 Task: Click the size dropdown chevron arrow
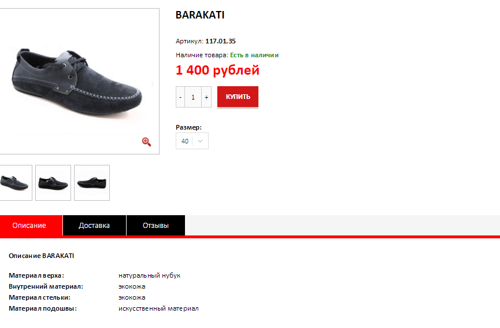[200, 141]
